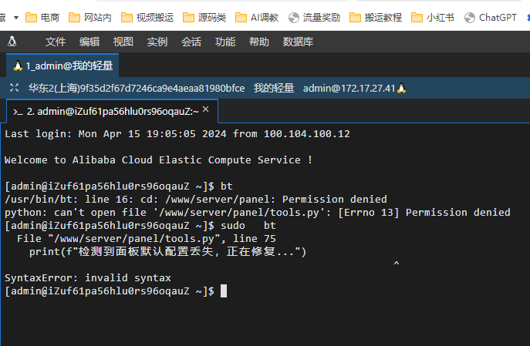
Task: Open the 视图 menu
Action: pyautogui.click(x=123, y=42)
